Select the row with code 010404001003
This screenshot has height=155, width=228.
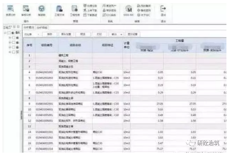click(x=125, y=137)
